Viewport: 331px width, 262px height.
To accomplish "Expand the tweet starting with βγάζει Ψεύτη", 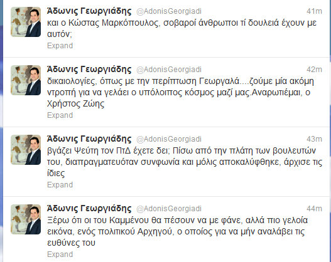I will [60, 185].
